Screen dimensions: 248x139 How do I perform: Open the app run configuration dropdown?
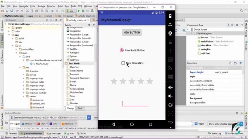(71, 11)
